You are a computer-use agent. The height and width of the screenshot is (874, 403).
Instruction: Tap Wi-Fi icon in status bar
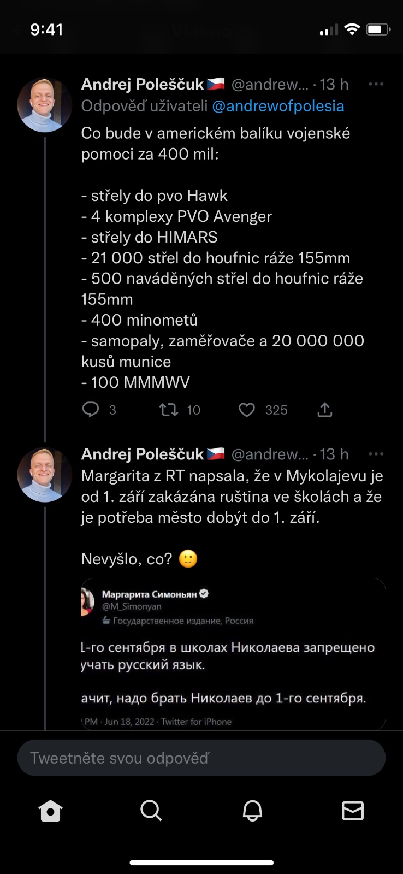(352, 29)
